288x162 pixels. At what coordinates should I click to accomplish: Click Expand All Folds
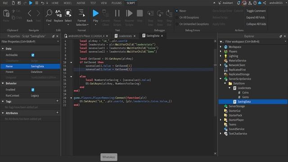(x=256, y=18)
